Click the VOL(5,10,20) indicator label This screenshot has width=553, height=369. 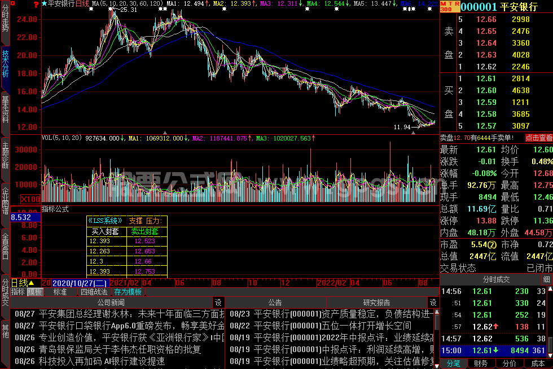click(x=62, y=138)
